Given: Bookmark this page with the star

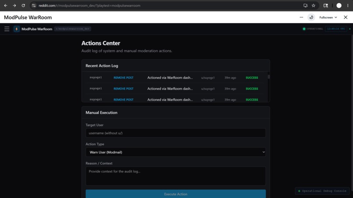Looking at the screenshot, I should 314,6.
